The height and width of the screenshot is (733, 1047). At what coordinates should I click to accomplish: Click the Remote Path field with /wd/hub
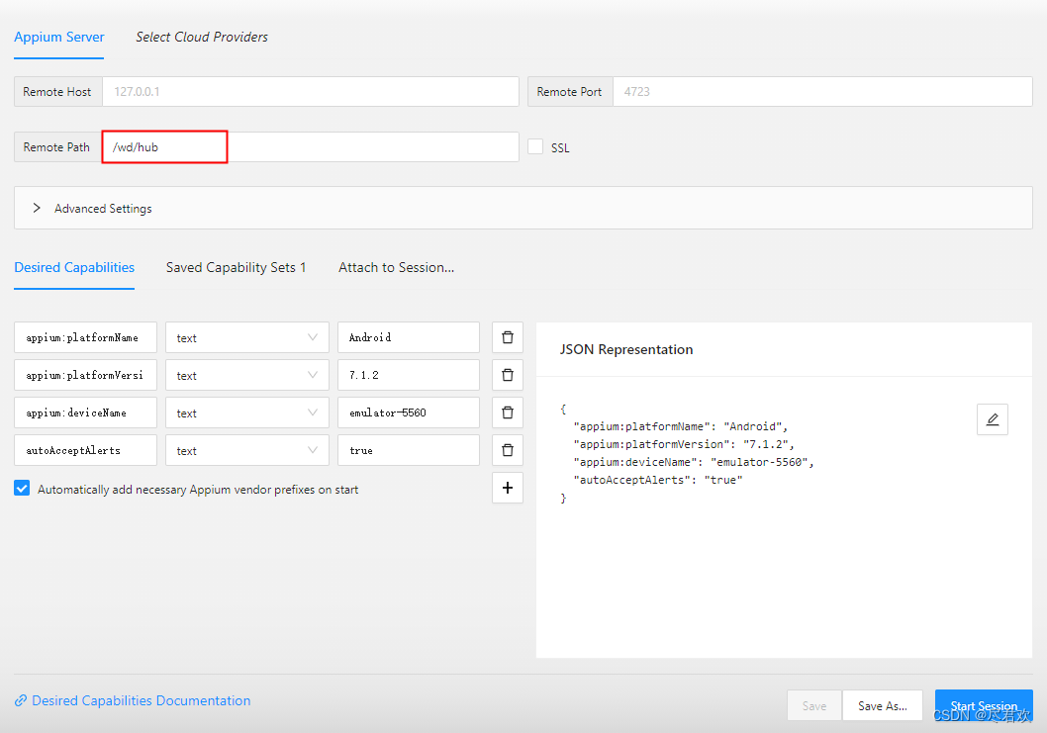click(311, 146)
